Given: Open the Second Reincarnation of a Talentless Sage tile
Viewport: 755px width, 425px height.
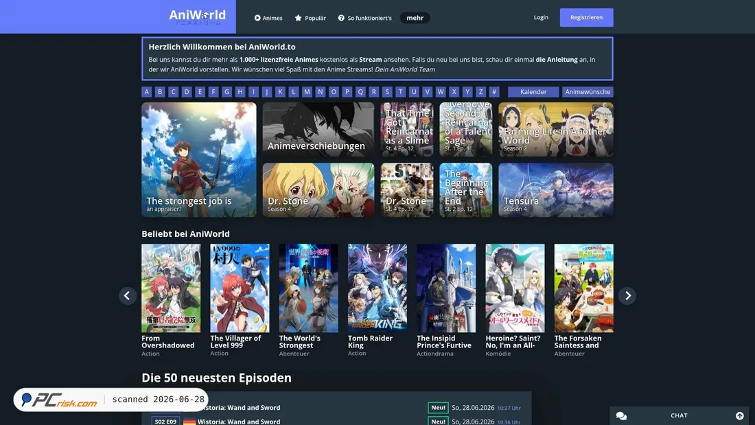Looking at the screenshot, I should [x=465, y=129].
